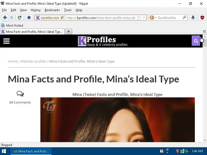Bookmark this page with the star icon
The height and width of the screenshot is (155, 207).
point(139,18)
